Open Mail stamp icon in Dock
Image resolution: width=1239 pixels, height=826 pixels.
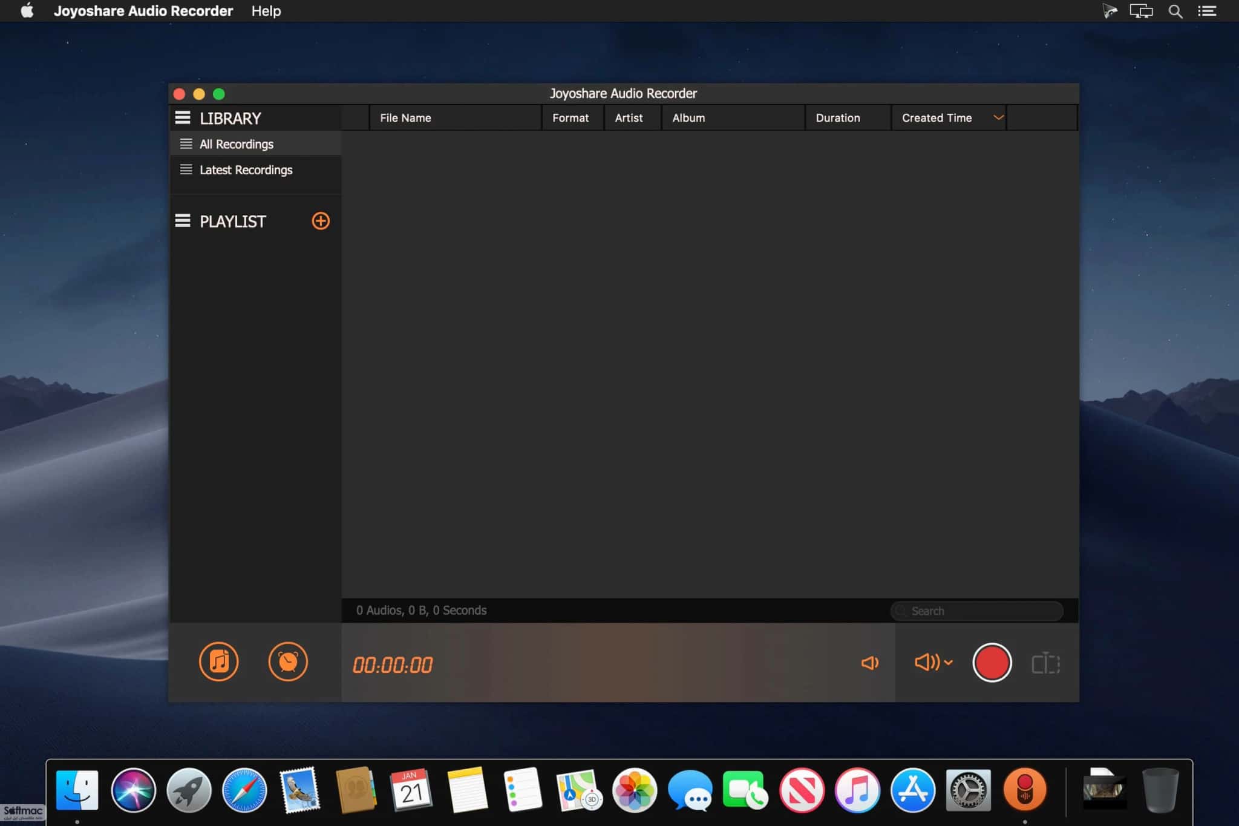click(x=300, y=790)
